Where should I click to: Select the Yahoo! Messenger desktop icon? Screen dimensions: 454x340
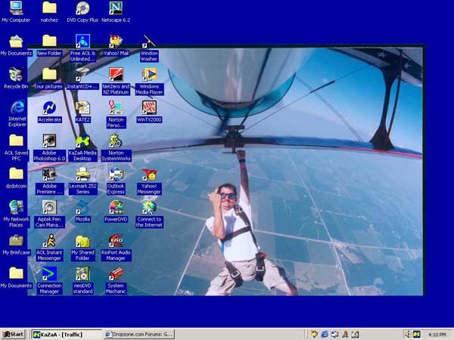coord(149,175)
